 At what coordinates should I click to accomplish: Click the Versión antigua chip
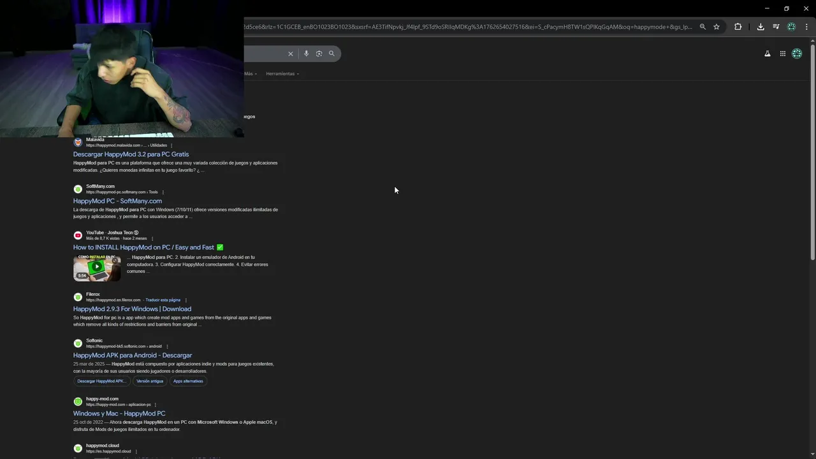[x=150, y=381]
